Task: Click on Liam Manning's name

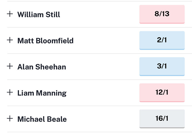Action: 42,93
